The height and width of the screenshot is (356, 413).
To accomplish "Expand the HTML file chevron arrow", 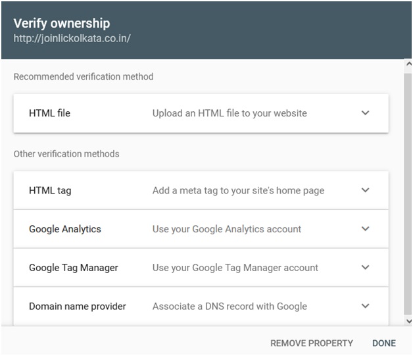I will point(365,113).
